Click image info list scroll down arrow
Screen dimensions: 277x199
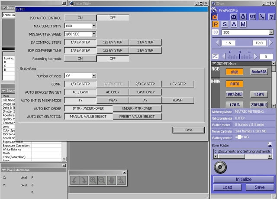[x=64, y=159]
